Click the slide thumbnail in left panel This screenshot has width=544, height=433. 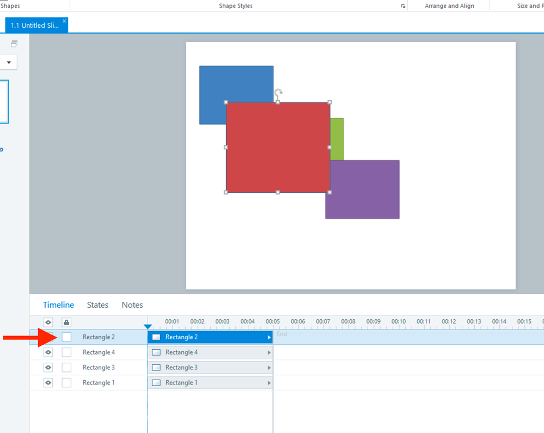[x=4, y=102]
